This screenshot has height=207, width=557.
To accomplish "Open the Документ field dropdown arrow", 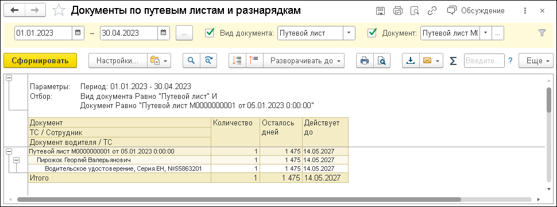I will pyautogui.click(x=486, y=33).
